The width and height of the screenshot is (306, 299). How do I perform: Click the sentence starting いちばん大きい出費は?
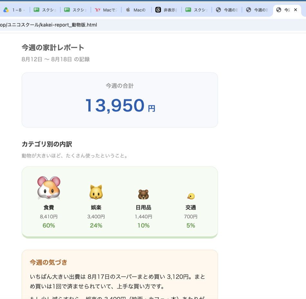coord(118,281)
